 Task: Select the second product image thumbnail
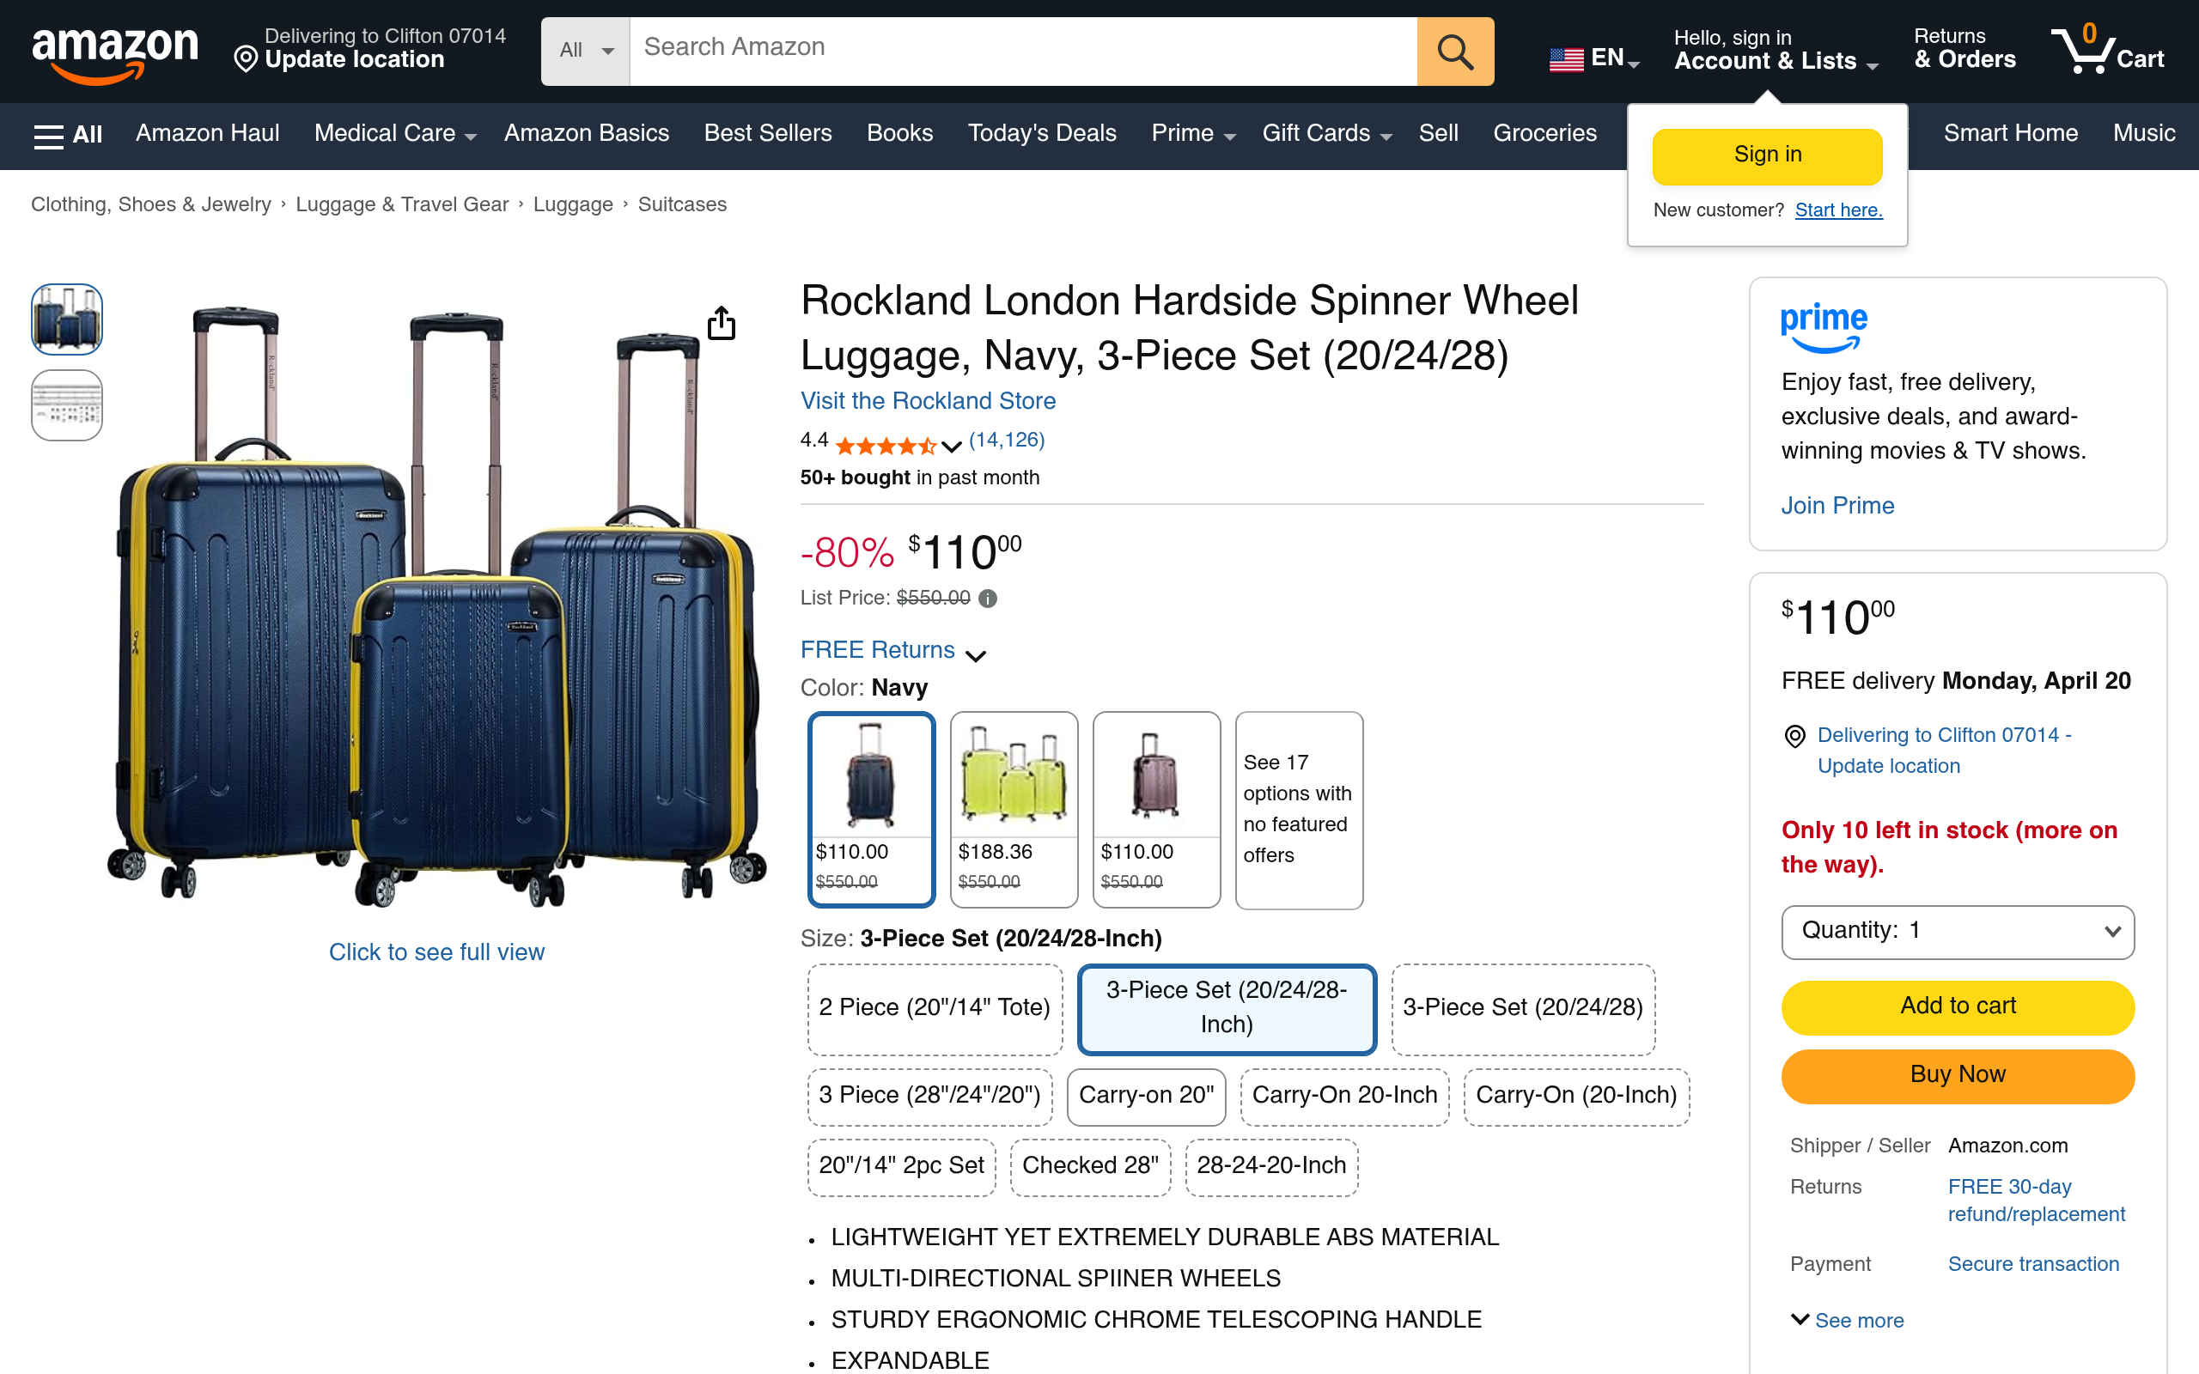pyautogui.click(x=66, y=405)
